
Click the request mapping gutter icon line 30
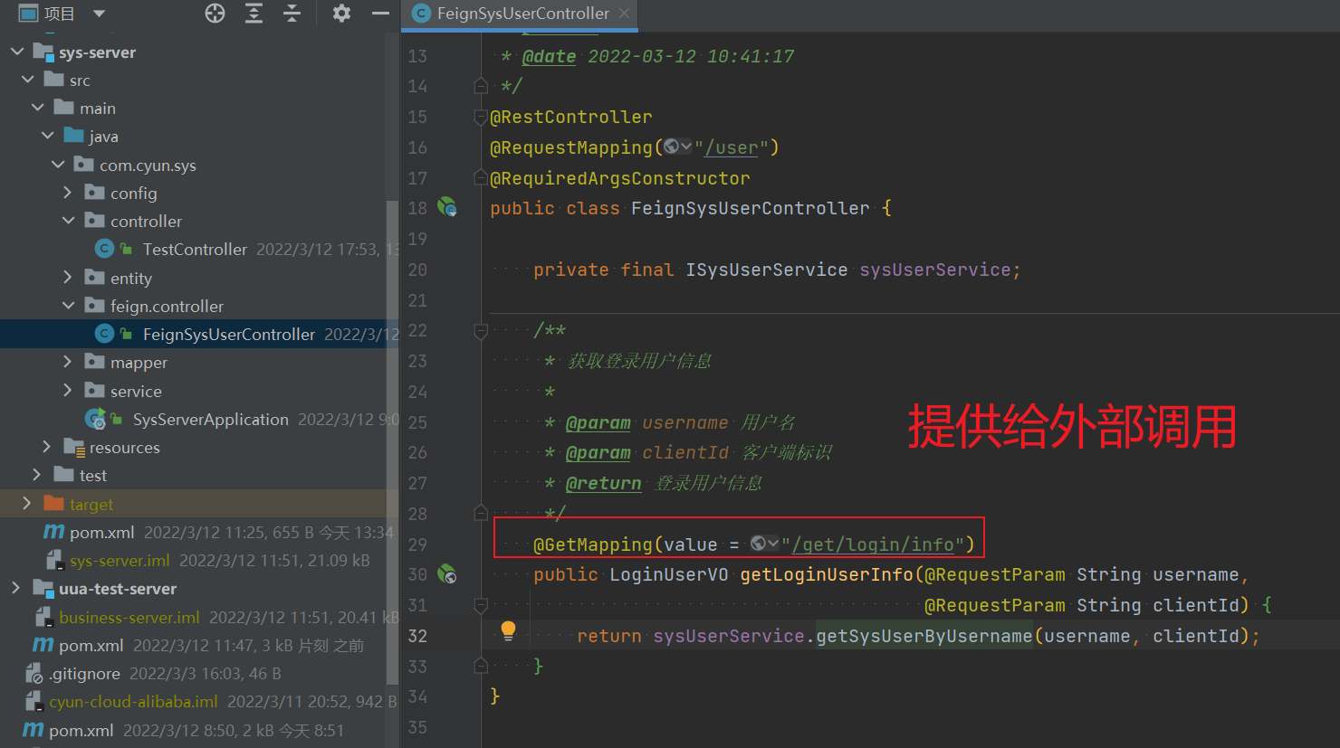[x=447, y=573]
